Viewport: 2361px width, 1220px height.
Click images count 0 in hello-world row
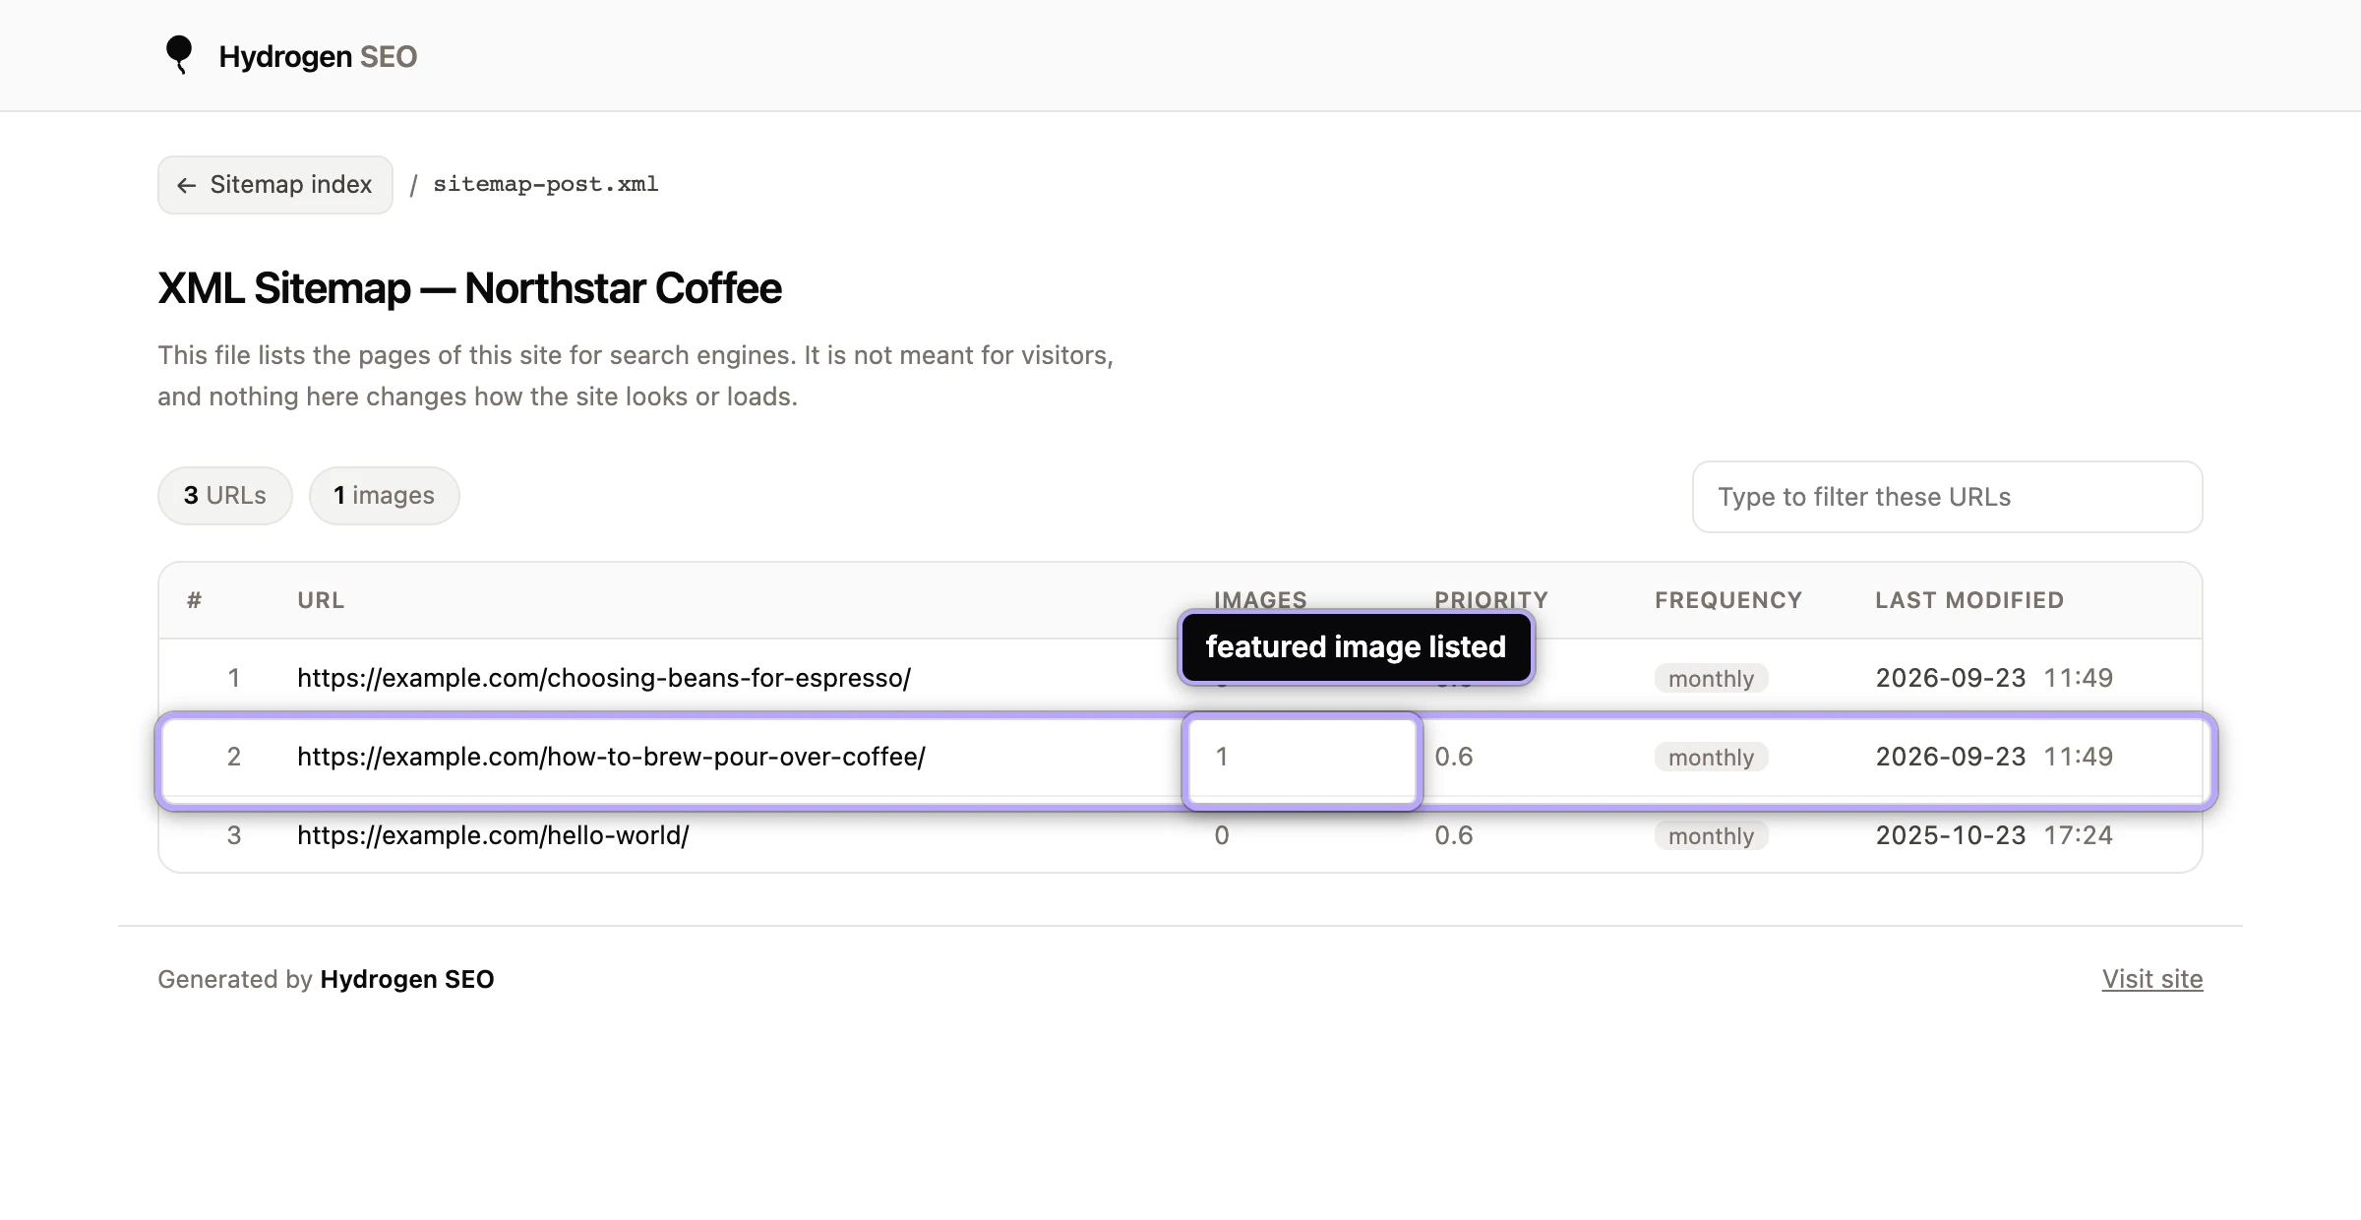[x=1222, y=835]
